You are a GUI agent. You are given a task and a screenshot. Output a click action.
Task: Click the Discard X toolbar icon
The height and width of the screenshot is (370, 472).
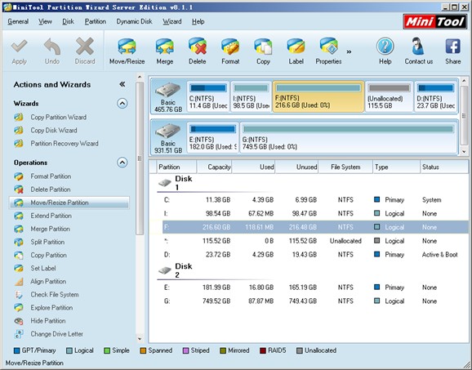[x=85, y=47]
